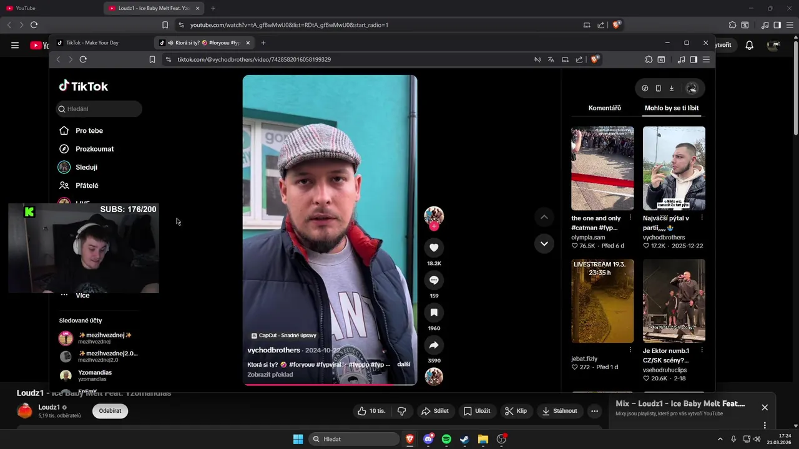Open extensions puzzle icon in TikTok window

coord(649,59)
